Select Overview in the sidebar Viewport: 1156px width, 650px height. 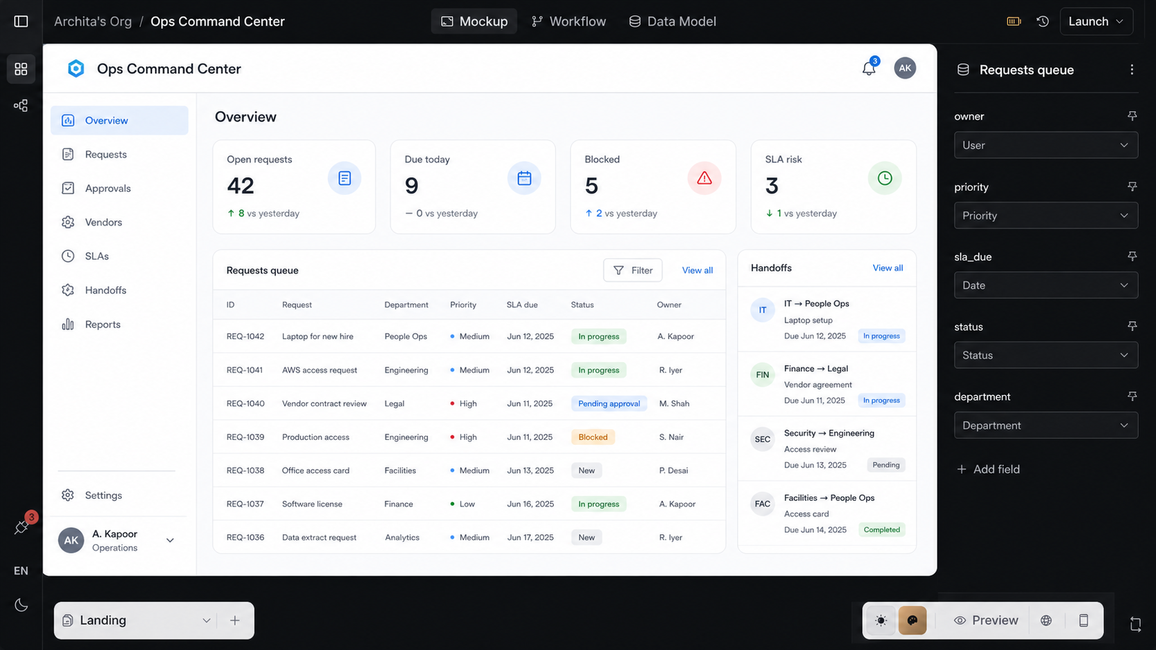[x=119, y=120]
